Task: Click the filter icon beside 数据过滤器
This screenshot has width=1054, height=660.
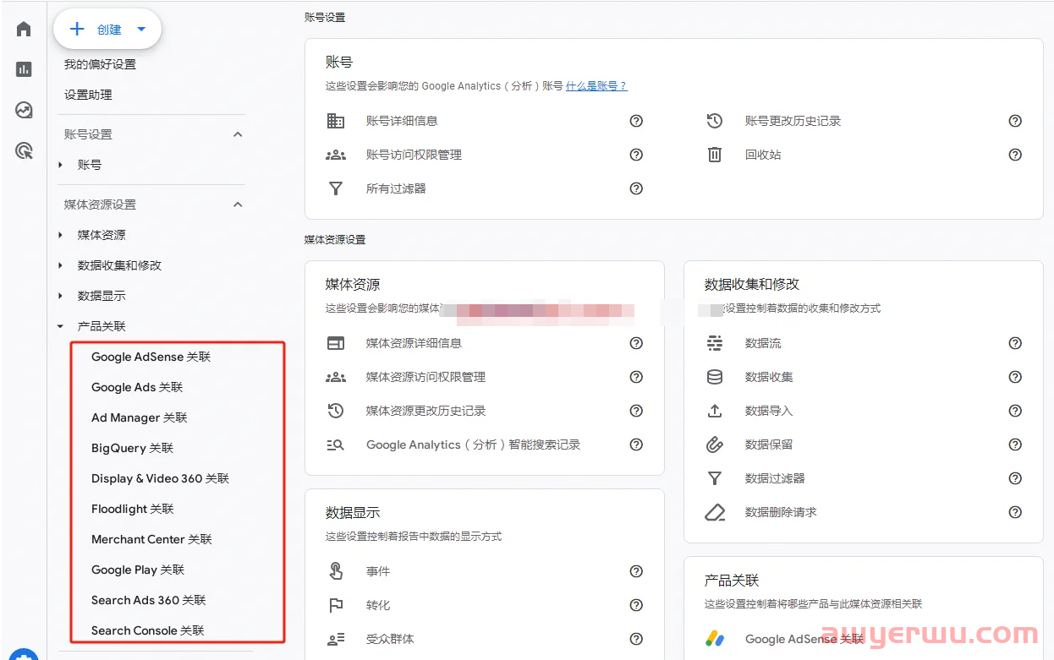Action: [x=715, y=478]
